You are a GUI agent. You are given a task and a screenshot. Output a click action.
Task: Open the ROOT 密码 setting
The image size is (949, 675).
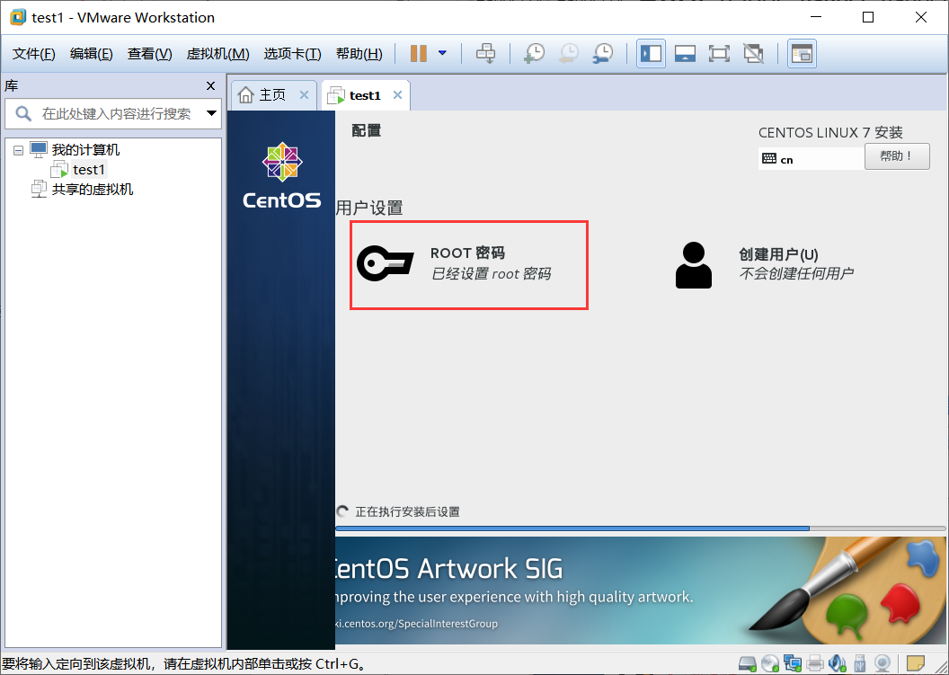(469, 264)
